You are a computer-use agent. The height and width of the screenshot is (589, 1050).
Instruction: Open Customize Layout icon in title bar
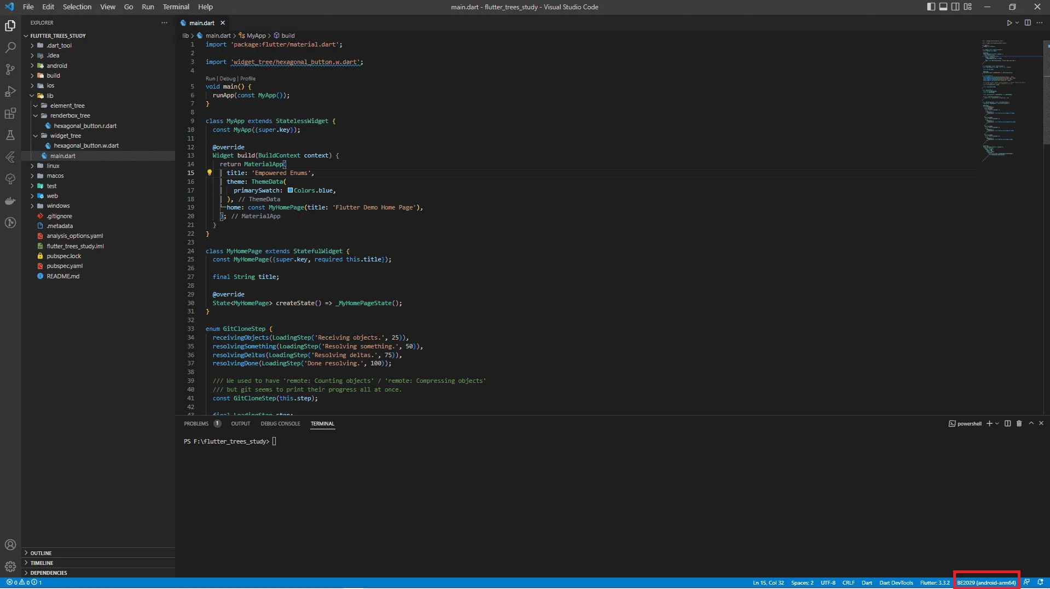[x=968, y=7]
